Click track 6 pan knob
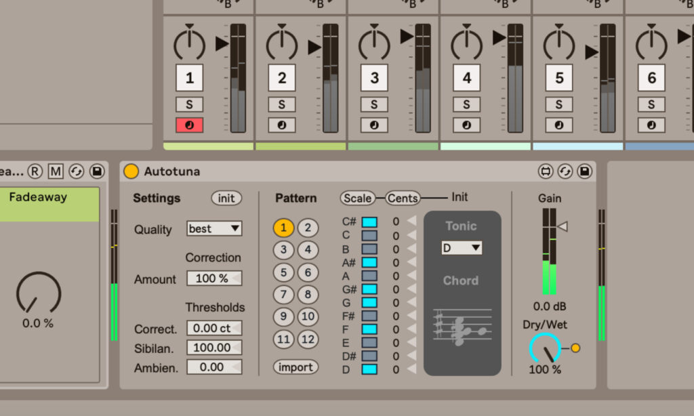Screen dimensions: 694x416 (x=651, y=43)
